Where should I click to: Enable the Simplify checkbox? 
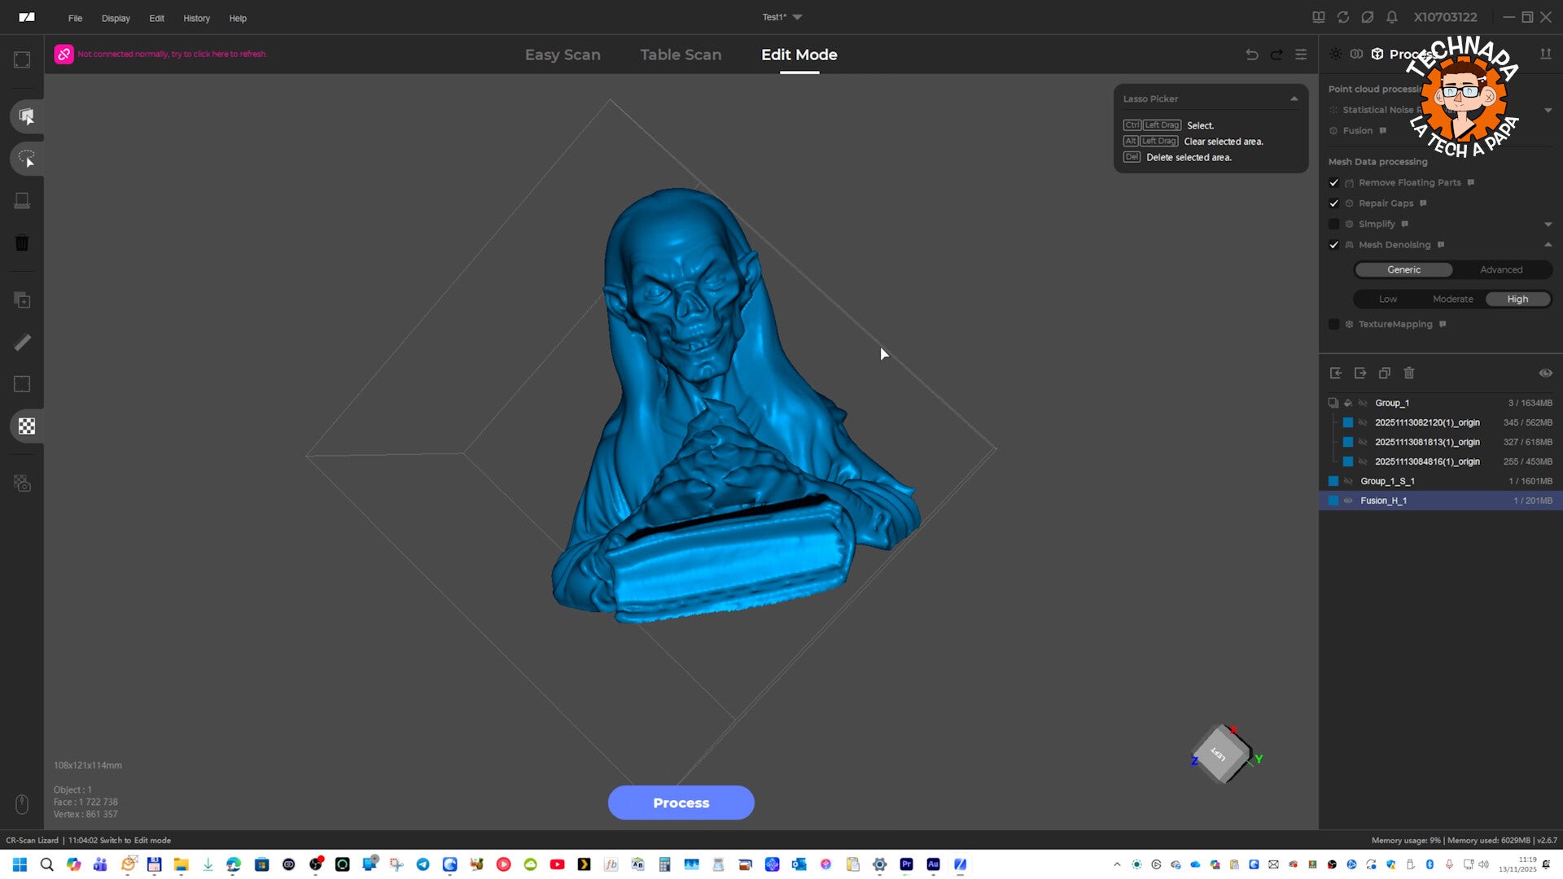click(x=1333, y=224)
